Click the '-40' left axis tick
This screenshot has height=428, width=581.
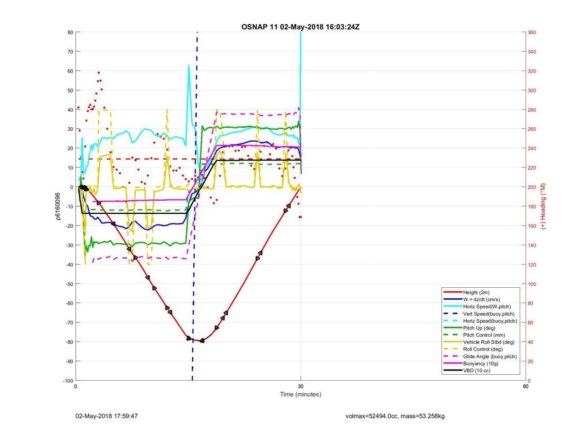69,265
